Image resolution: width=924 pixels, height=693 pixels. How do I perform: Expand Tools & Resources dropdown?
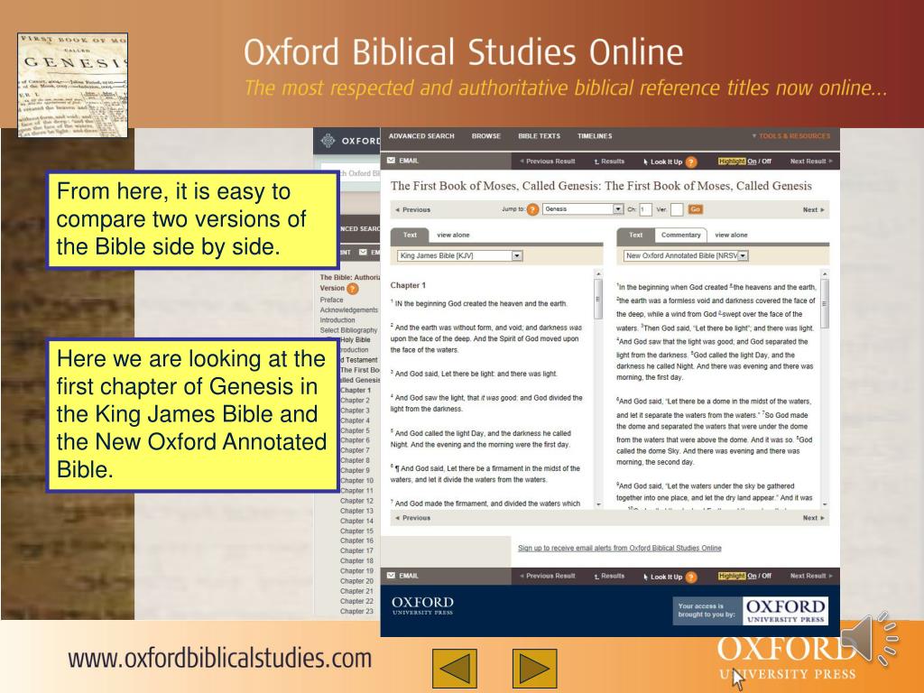click(x=790, y=136)
